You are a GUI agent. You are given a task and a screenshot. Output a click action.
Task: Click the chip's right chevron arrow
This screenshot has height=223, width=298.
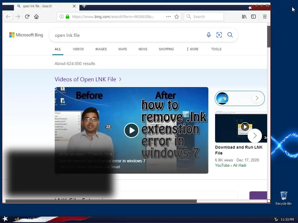tap(257, 98)
